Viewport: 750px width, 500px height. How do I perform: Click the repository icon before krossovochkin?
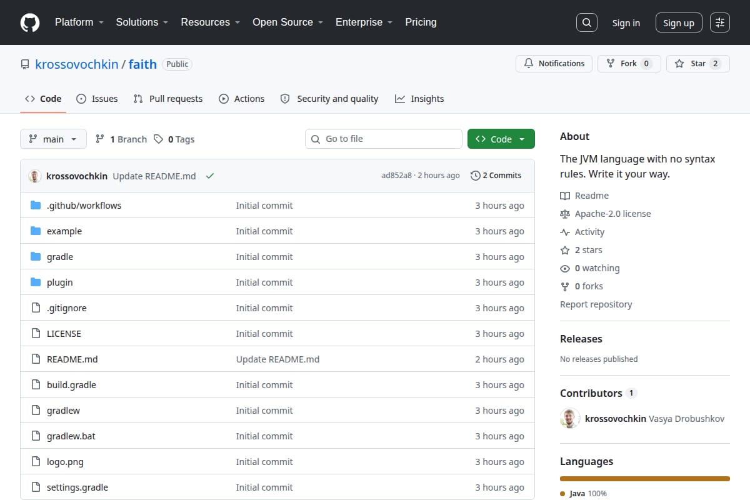pyautogui.click(x=25, y=64)
